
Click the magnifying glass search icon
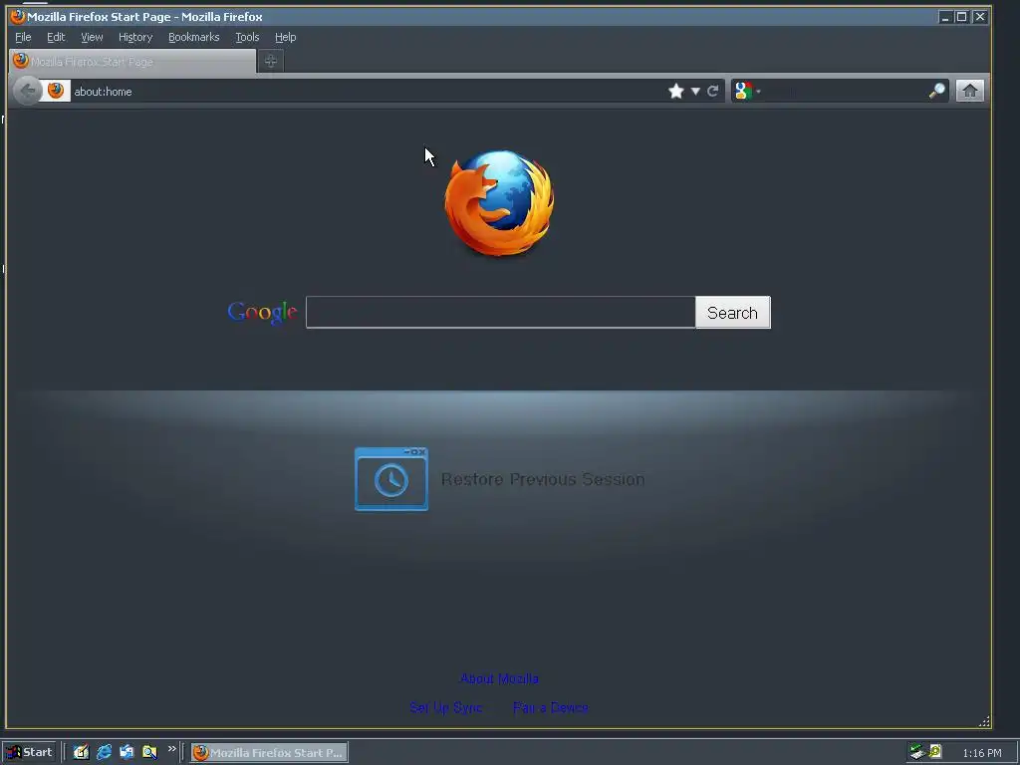click(936, 91)
